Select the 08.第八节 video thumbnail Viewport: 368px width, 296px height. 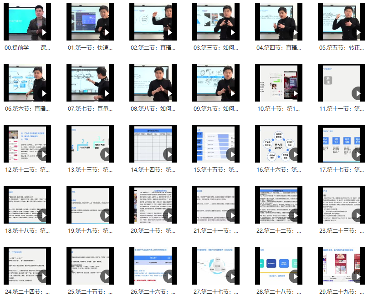click(x=153, y=83)
